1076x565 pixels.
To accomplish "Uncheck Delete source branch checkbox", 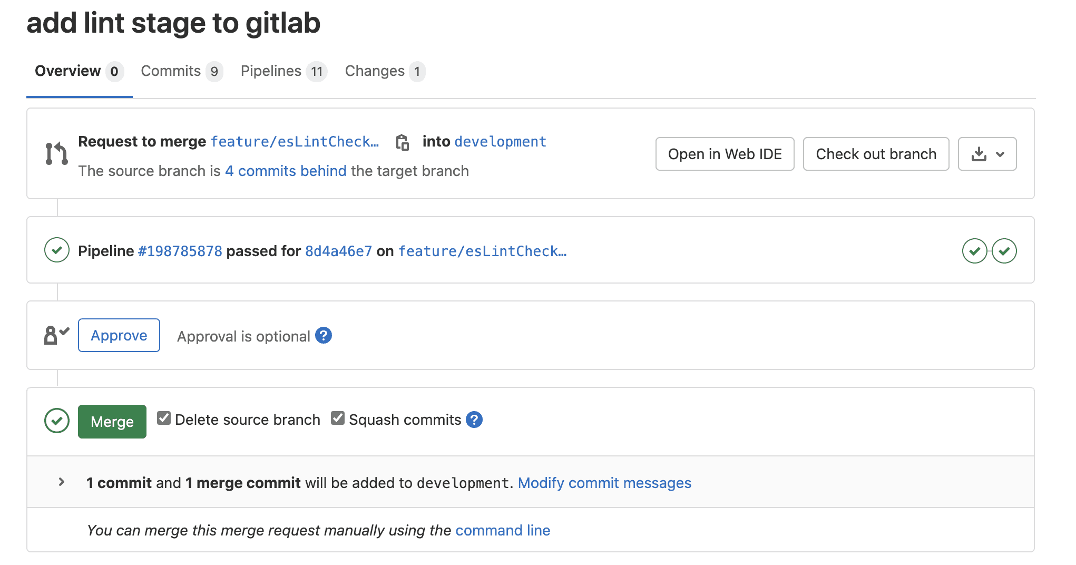I will (x=164, y=418).
